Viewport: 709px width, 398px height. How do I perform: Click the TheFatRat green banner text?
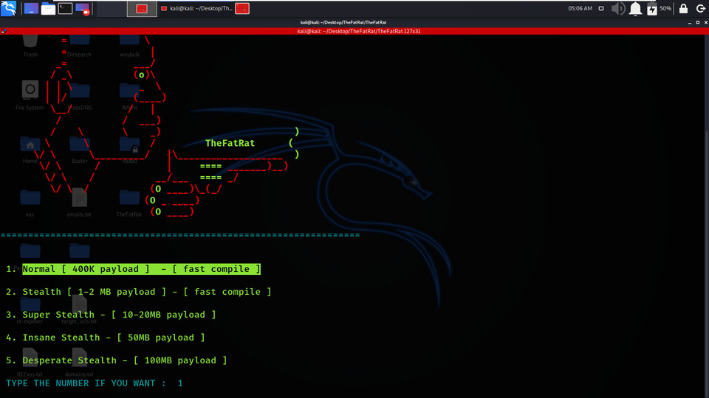pos(230,143)
